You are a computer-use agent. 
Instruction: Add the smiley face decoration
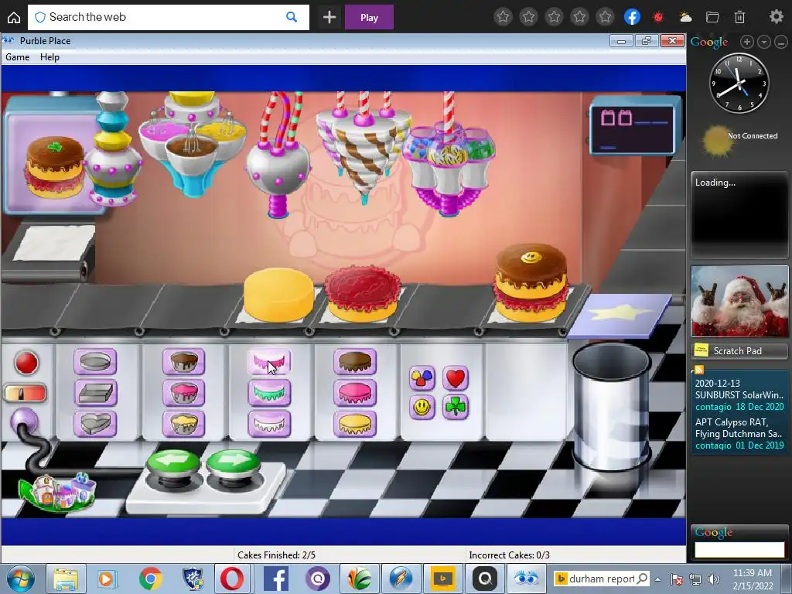click(x=422, y=407)
